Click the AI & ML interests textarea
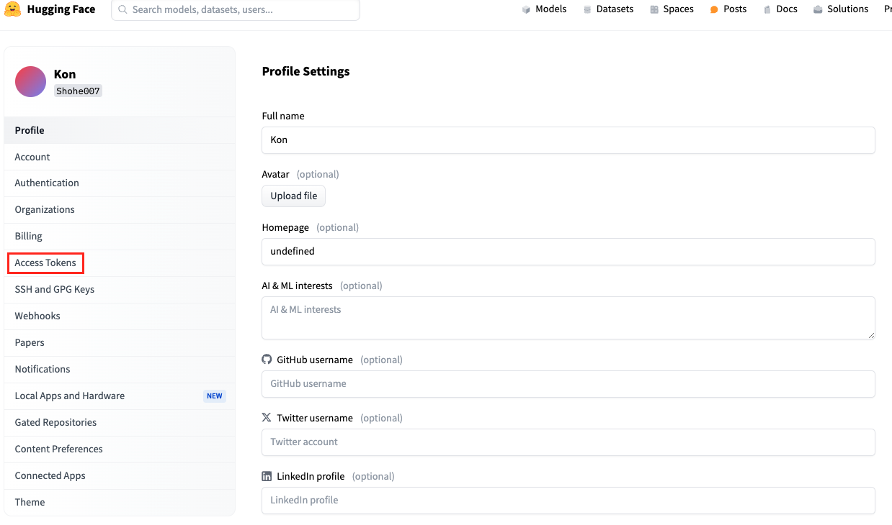 (x=568, y=317)
